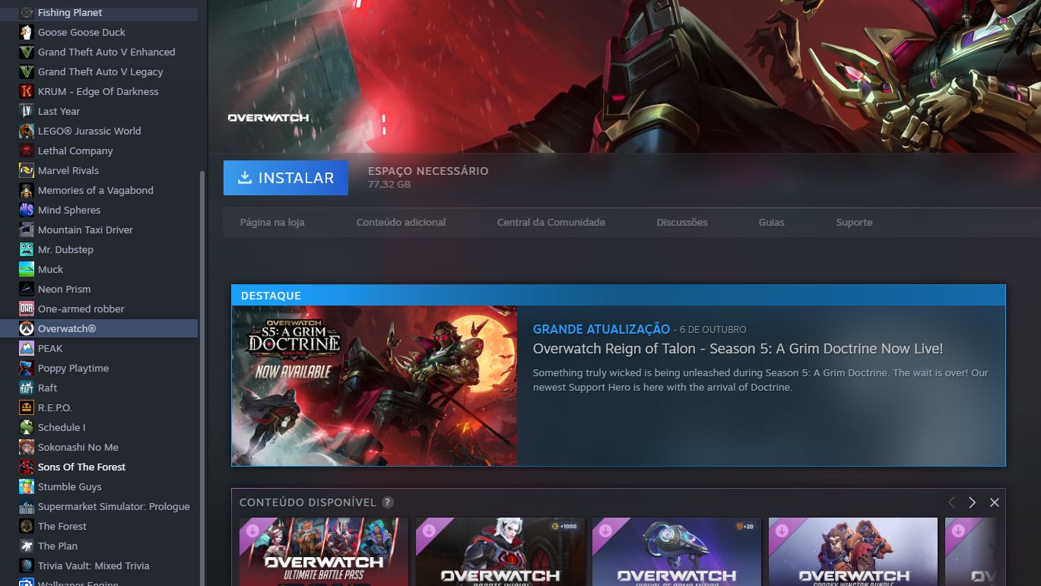Screen dimensions: 1041x586
Task: Show next available content items
Action: pos(972,502)
